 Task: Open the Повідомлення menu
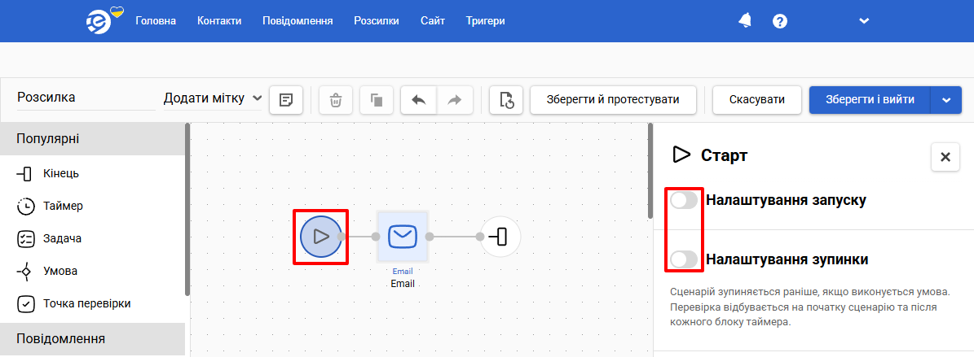297,21
